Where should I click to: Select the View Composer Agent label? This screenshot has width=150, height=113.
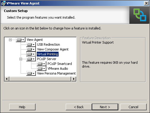53,49
